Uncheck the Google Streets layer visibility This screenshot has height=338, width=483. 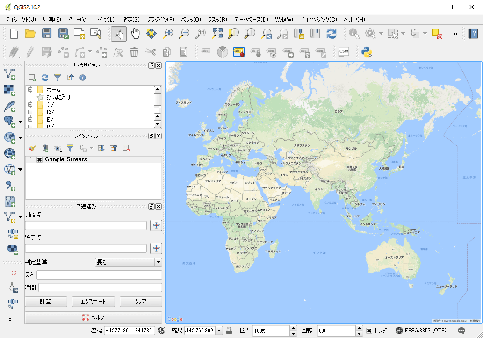40,159
